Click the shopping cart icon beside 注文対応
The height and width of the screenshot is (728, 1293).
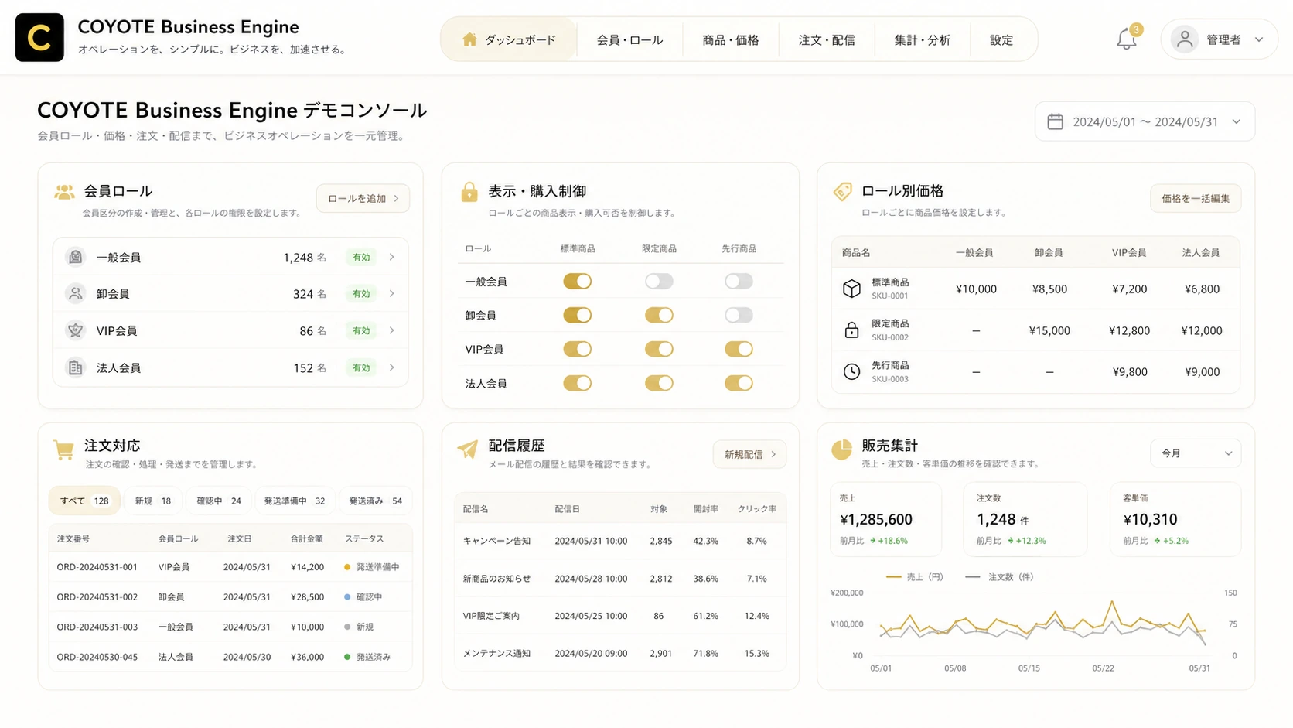[x=63, y=449]
